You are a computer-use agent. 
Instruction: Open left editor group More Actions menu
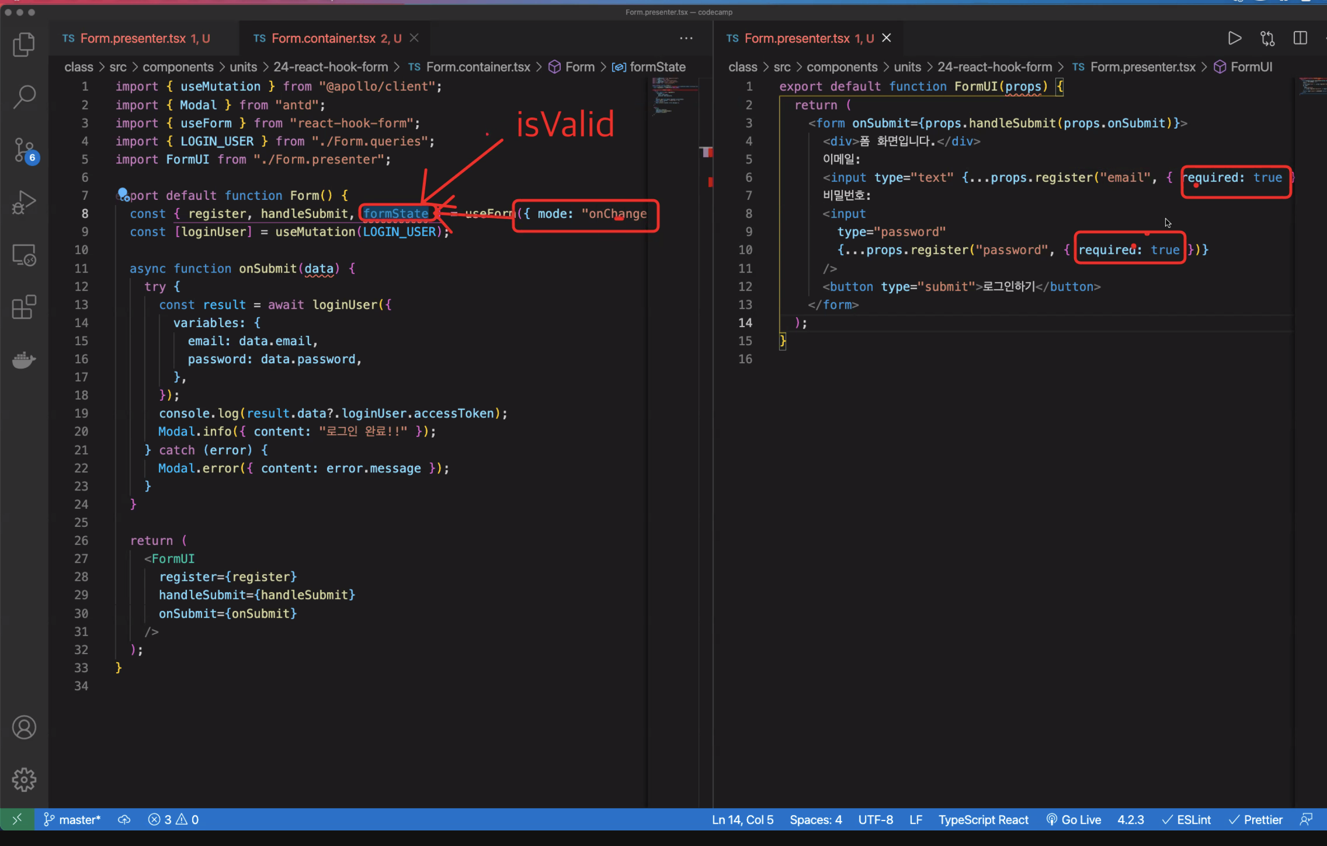[685, 38]
